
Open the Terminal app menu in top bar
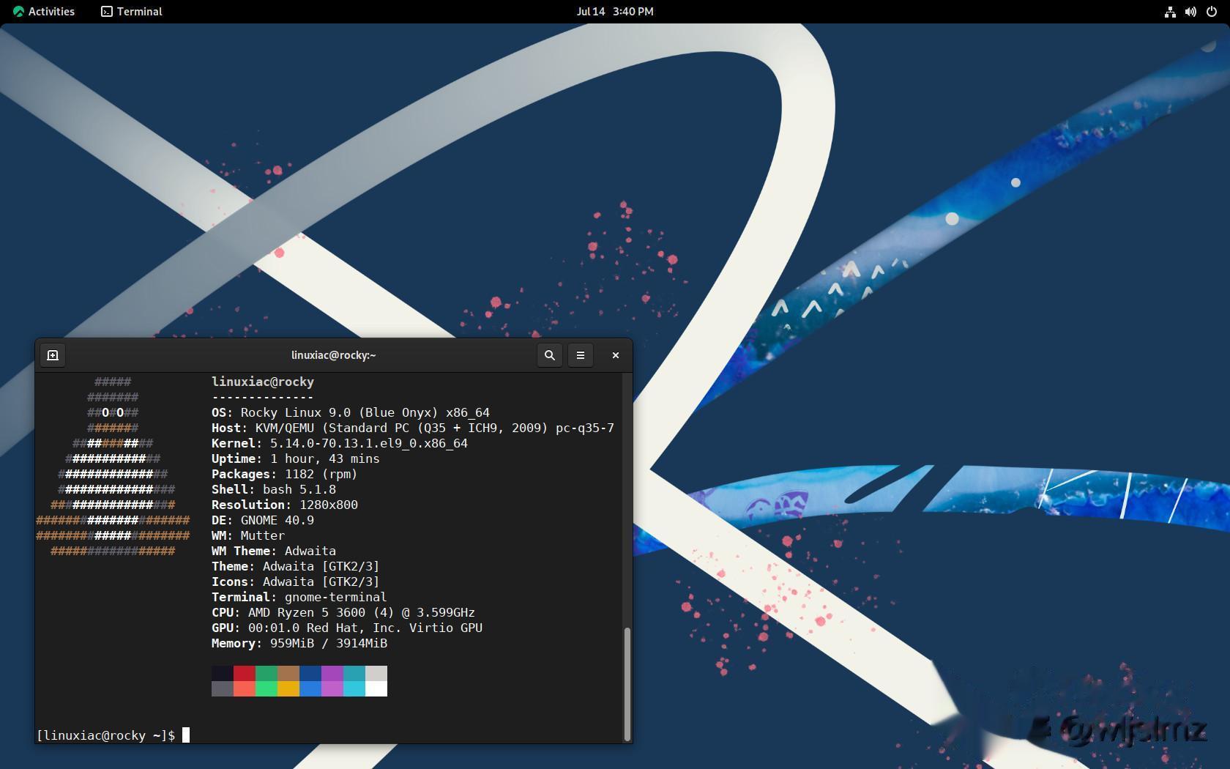coord(132,12)
